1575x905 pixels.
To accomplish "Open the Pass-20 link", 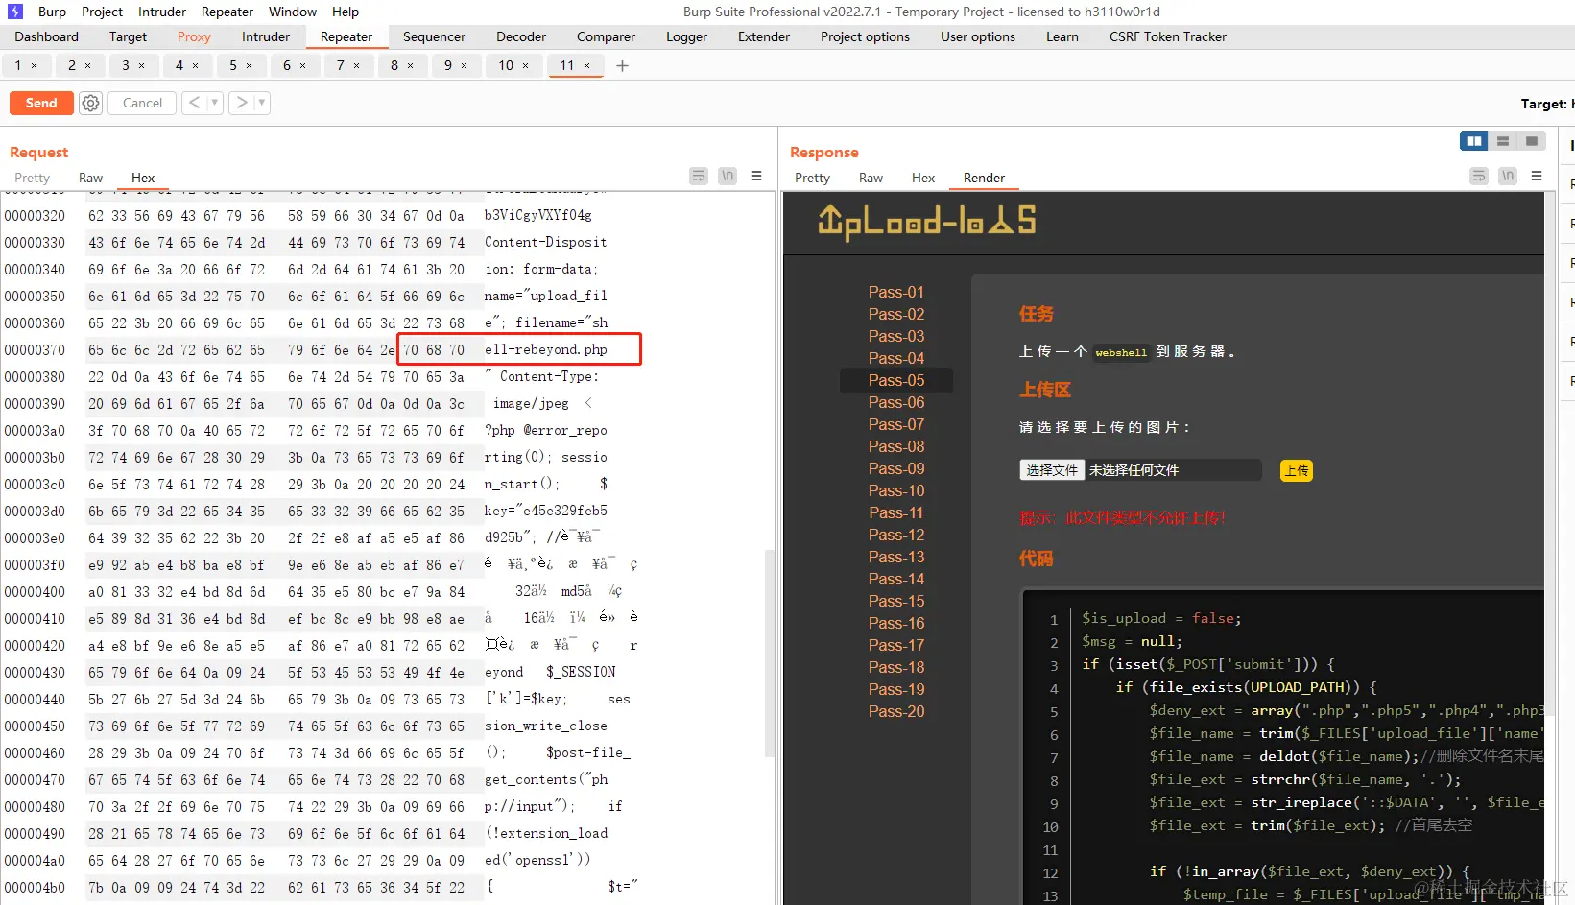I will coord(896,711).
